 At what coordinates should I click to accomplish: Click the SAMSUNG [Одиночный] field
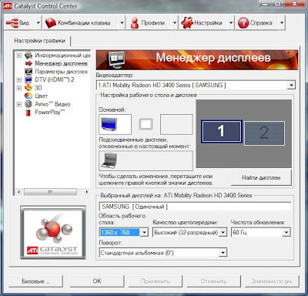tap(195, 207)
